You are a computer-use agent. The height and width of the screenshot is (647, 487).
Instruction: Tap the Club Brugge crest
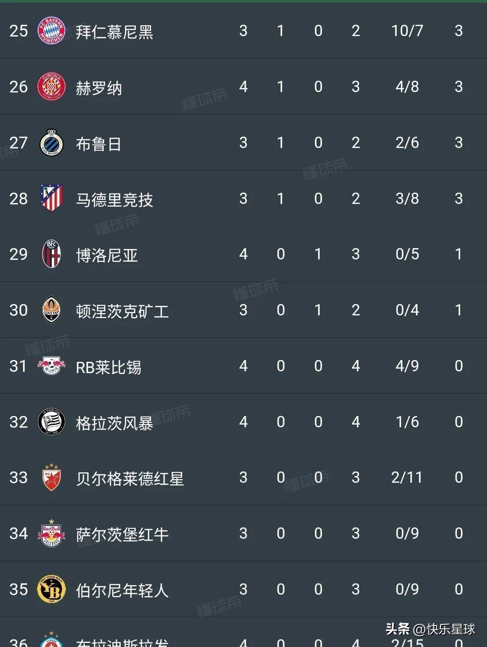[51, 143]
